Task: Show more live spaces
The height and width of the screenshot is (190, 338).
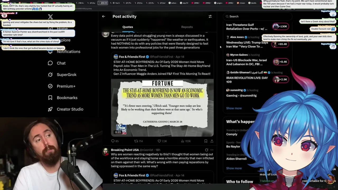Action: [x=234, y=108]
